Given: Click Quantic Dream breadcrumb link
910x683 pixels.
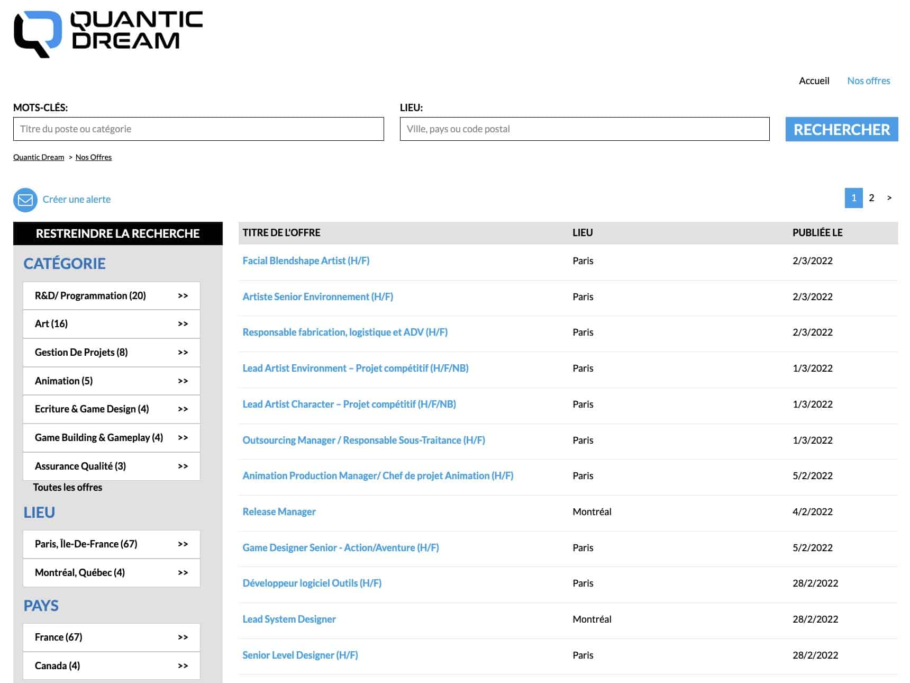Looking at the screenshot, I should [x=39, y=157].
